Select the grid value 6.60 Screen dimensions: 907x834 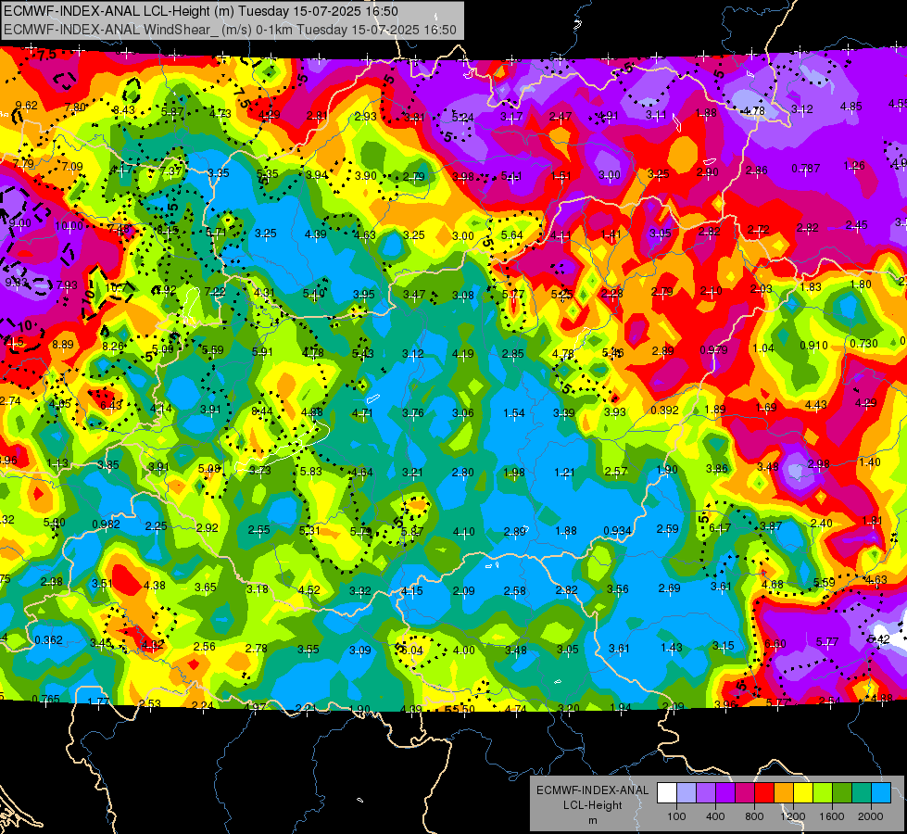pos(775,644)
